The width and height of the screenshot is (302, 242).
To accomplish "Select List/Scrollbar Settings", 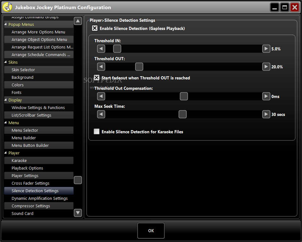I will pyautogui.click(x=39, y=115).
